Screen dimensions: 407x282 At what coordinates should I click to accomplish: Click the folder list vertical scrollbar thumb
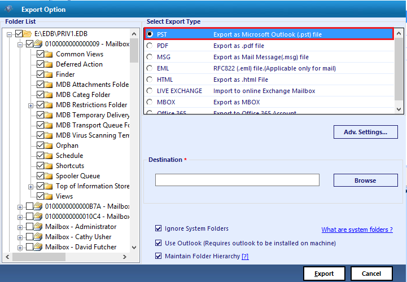pyautogui.click(x=134, y=51)
